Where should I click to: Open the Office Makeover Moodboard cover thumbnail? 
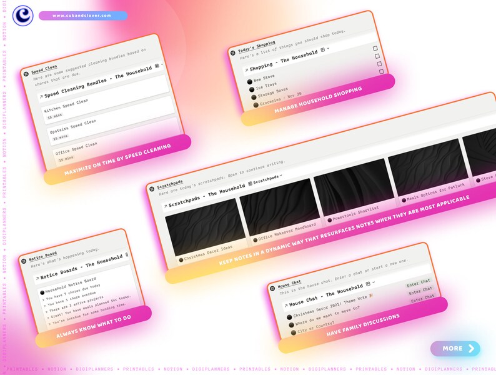[x=280, y=207]
